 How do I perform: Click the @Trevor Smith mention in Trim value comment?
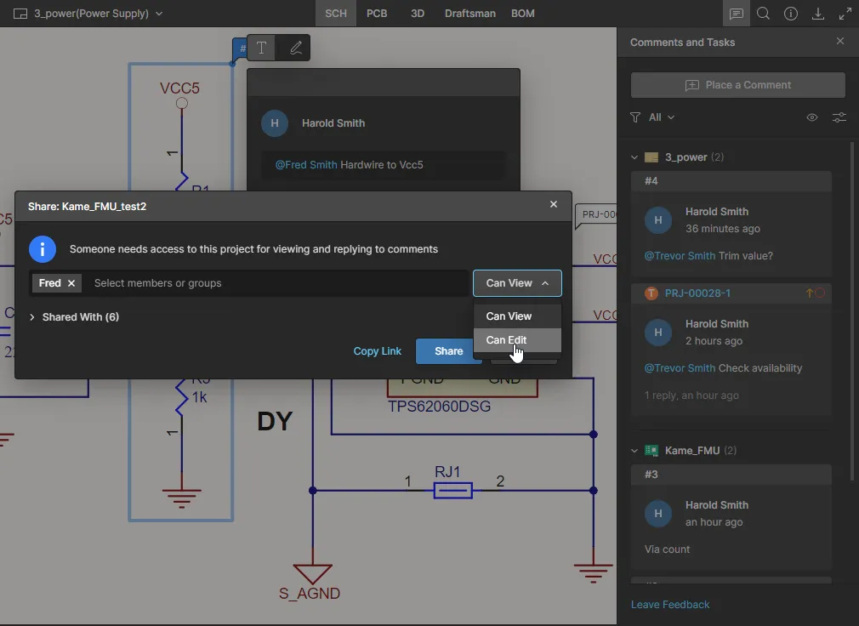[x=680, y=256]
